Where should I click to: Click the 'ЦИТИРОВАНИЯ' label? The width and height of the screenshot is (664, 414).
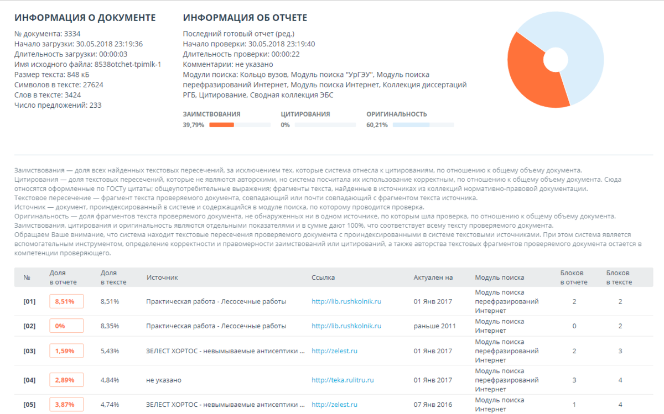pos(305,114)
